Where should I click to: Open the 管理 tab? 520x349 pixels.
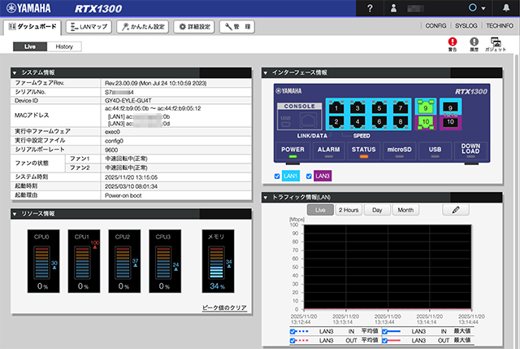point(236,27)
